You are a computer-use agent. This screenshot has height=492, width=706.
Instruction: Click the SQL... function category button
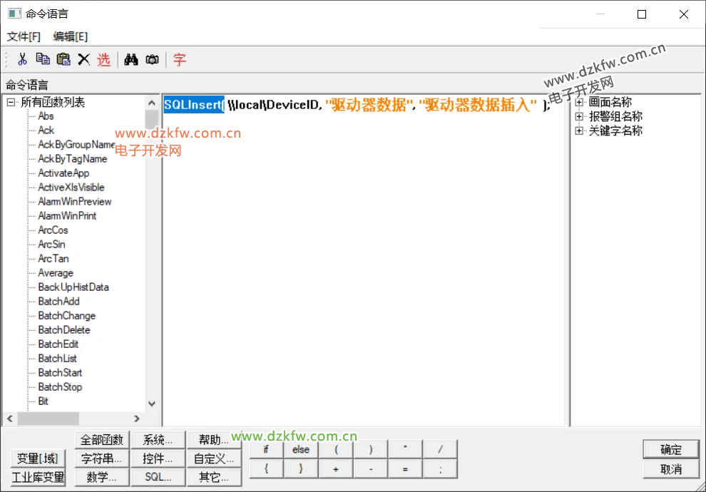[158, 477]
